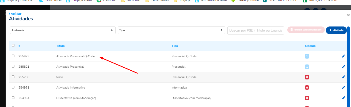This screenshot has height=107, width=351.
Task: Open the Ambiente dropdown filter
Action: pyautogui.click(x=63, y=30)
